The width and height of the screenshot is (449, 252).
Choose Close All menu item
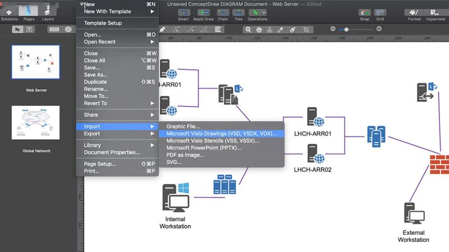(x=118, y=61)
